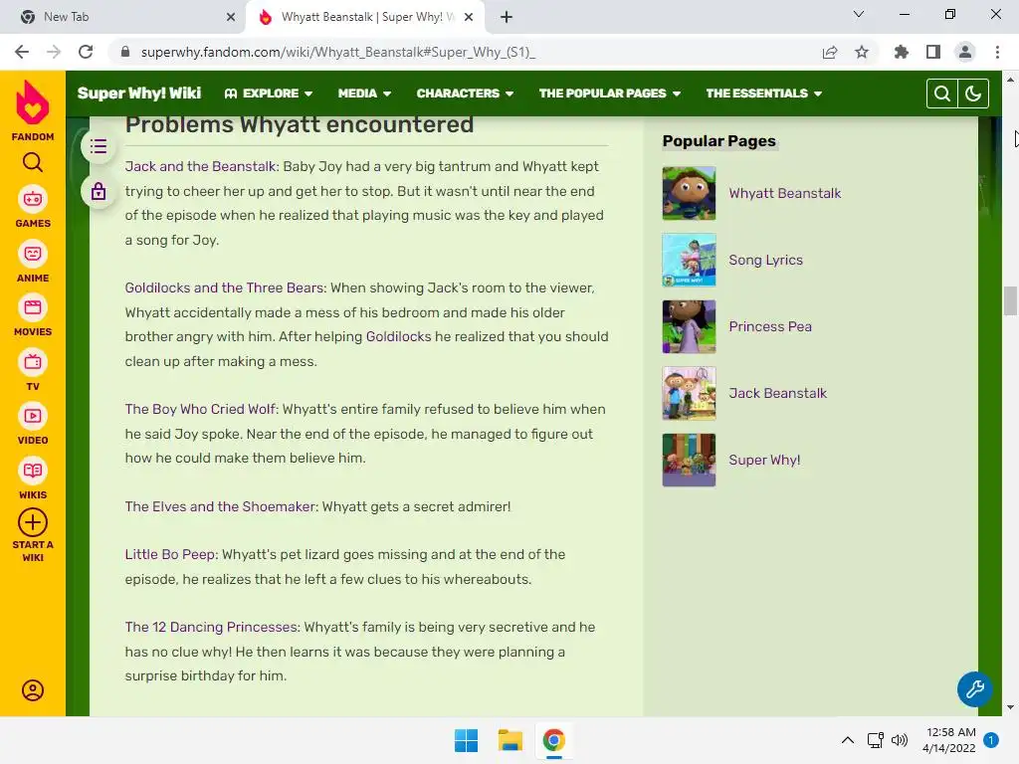Open the user profile icon in sidebar
Screen dimensions: 1019x764
33,690
